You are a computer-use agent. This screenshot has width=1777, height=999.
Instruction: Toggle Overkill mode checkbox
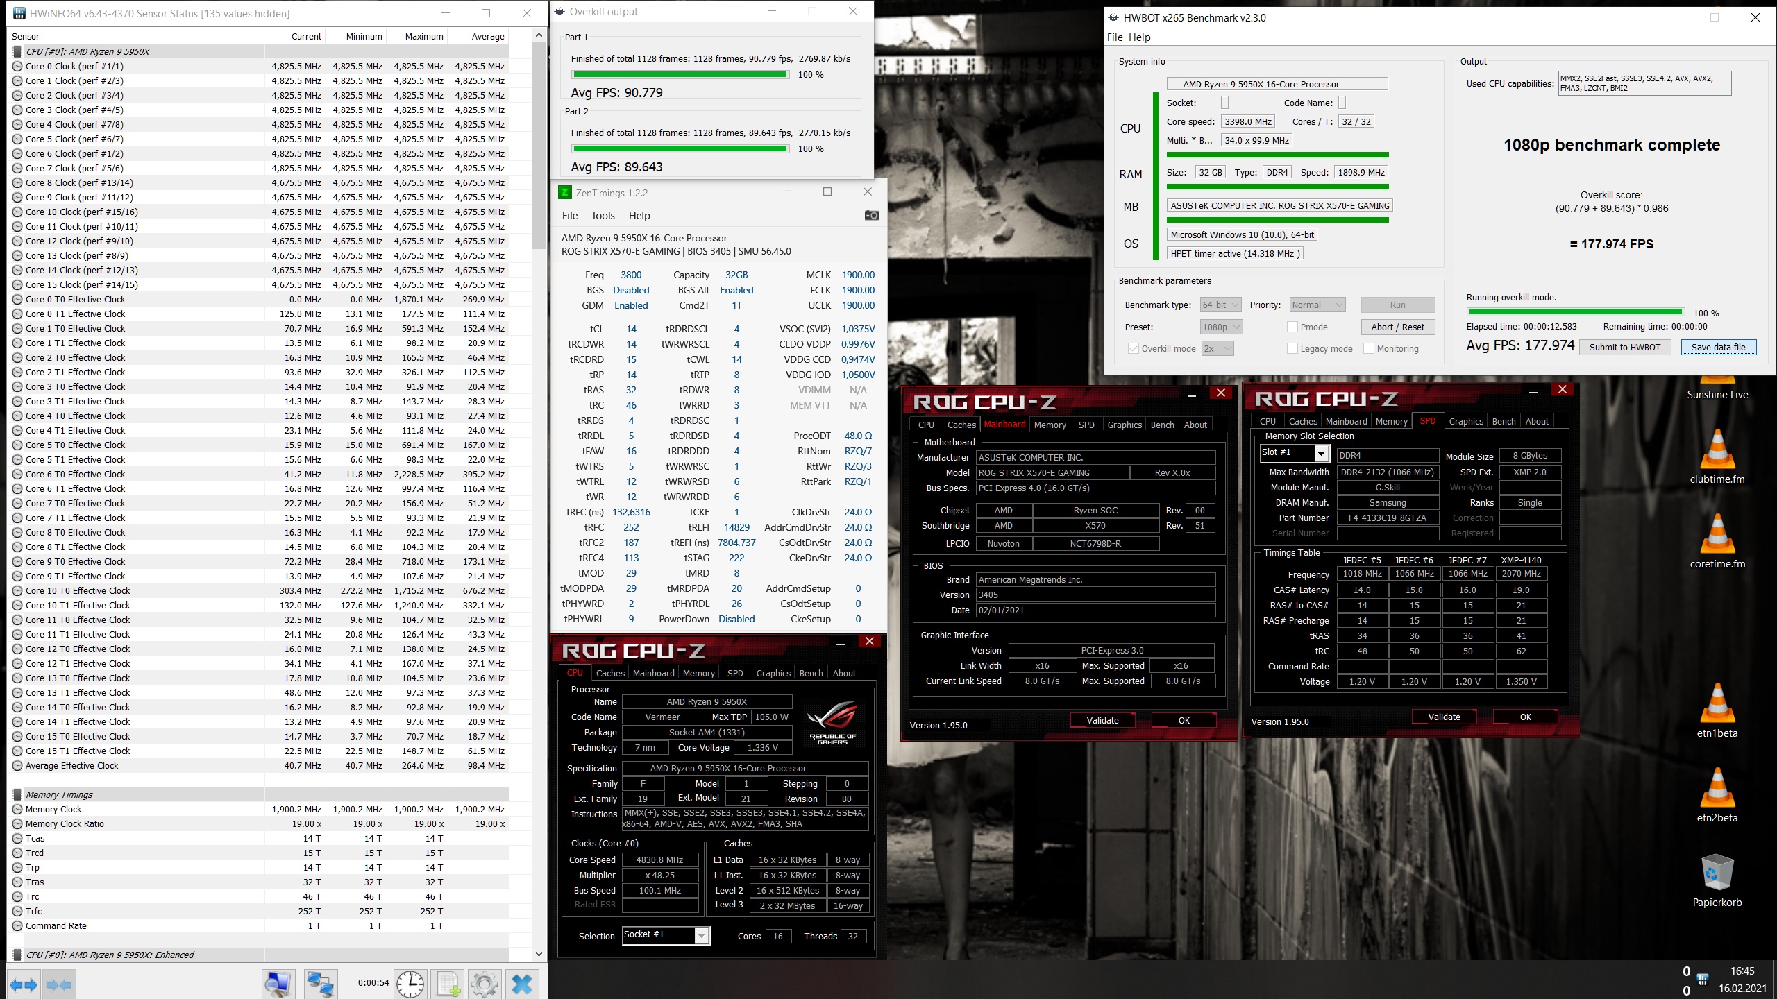pos(1134,348)
